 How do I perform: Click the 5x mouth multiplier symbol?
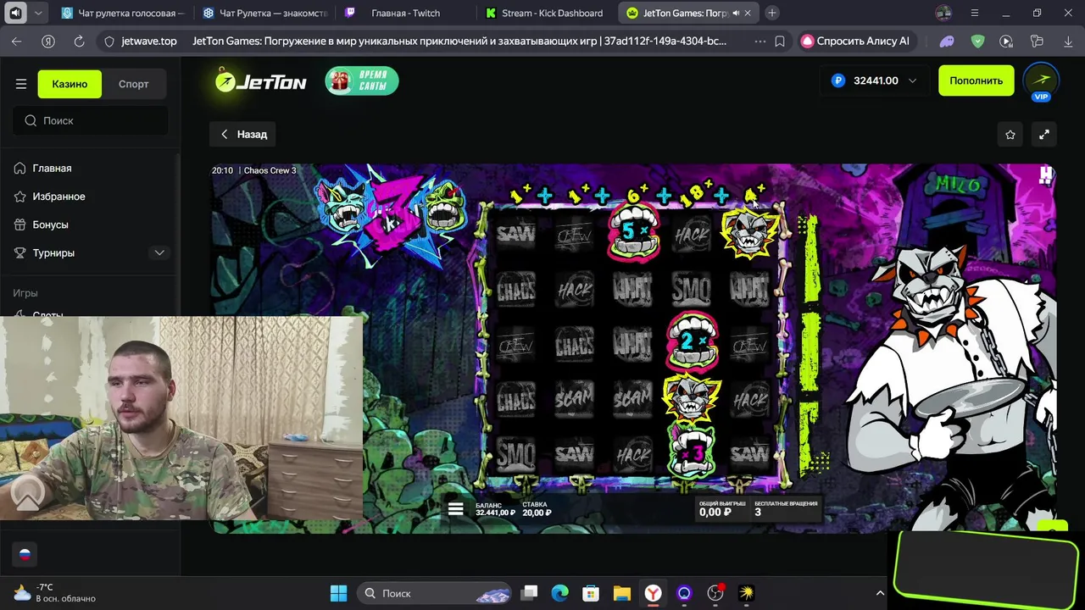[x=632, y=231]
